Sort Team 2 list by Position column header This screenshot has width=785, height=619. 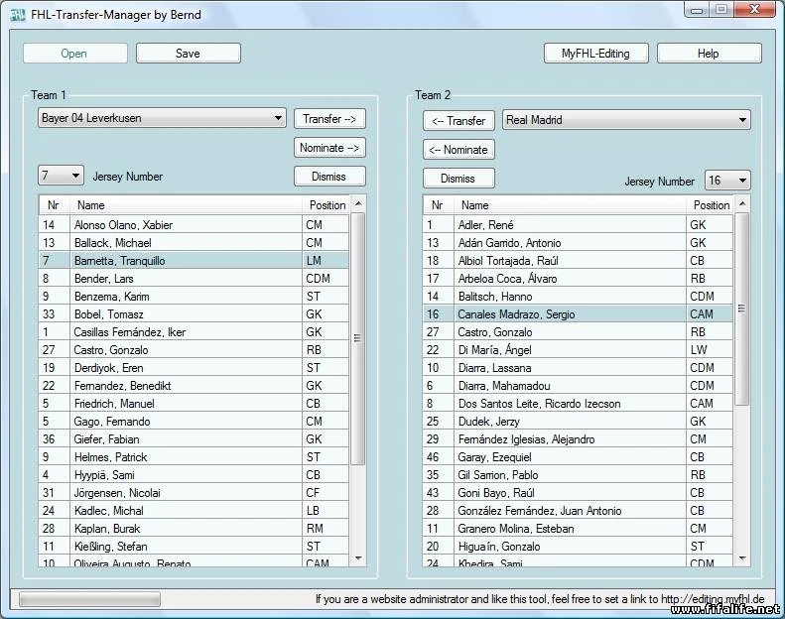click(710, 205)
